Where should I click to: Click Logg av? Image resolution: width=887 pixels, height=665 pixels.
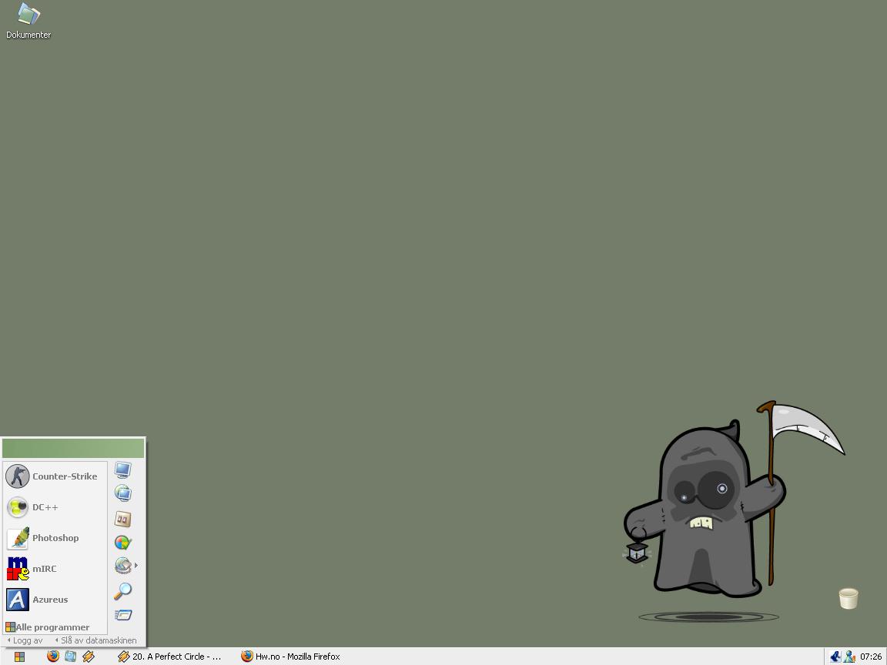pos(25,640)
